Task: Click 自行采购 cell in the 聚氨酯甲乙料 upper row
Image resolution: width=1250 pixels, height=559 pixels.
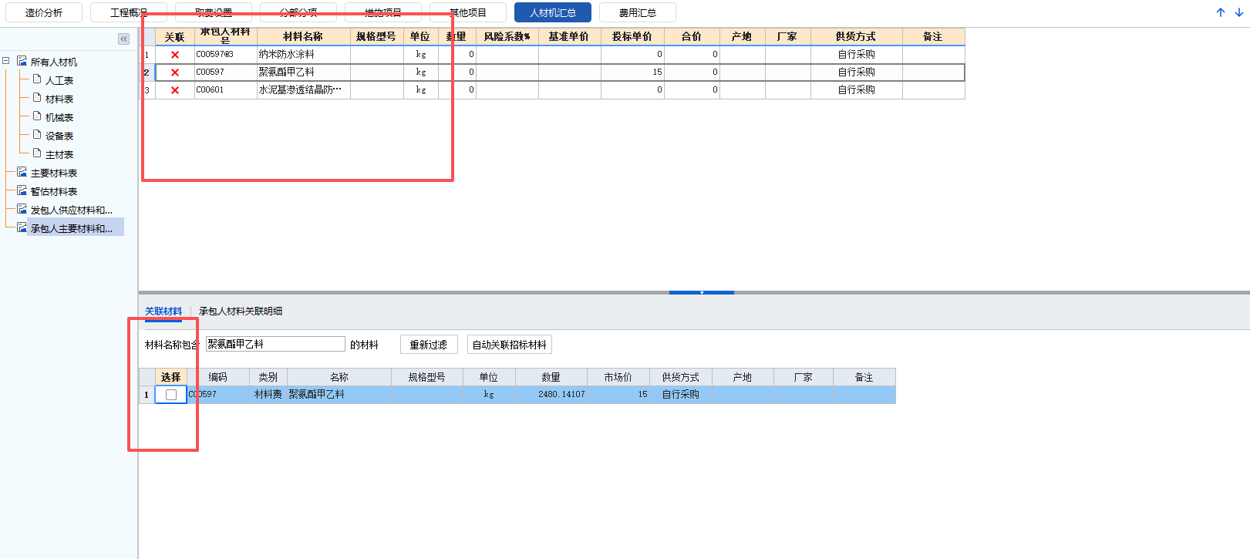Action: [x=856, y=72]
